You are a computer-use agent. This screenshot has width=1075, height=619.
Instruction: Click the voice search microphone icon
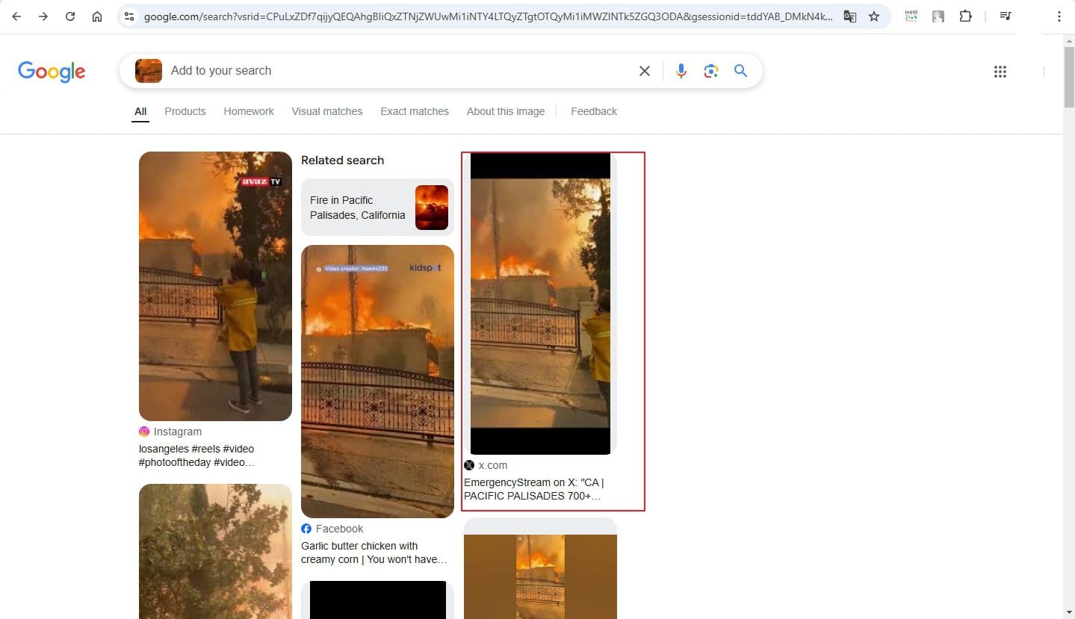pyautogui.click(x=681, y=71)
